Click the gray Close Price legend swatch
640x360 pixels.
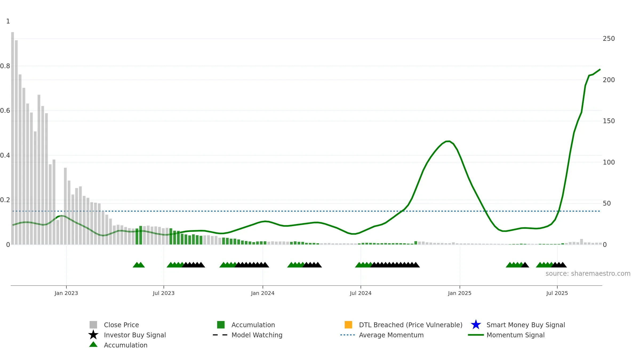point(93,325)
